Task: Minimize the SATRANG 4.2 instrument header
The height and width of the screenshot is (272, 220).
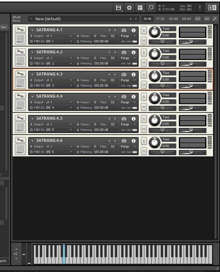Action: click(210, 54)
